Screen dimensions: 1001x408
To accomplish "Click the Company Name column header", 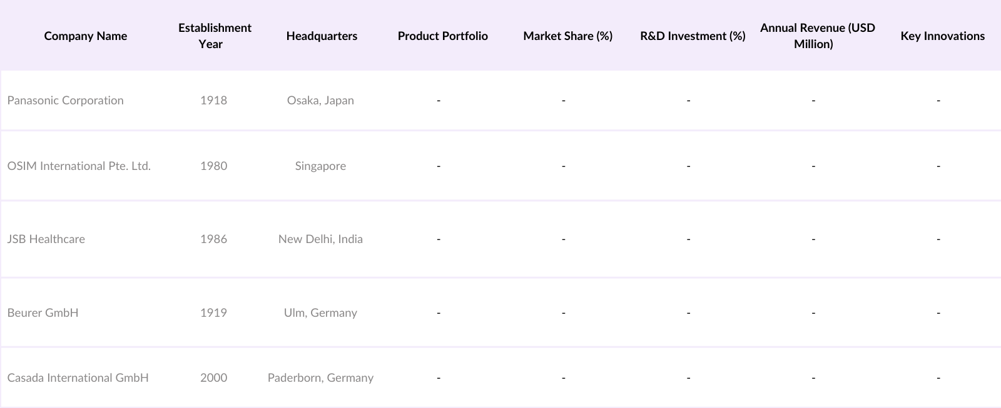I will point(86,36).
